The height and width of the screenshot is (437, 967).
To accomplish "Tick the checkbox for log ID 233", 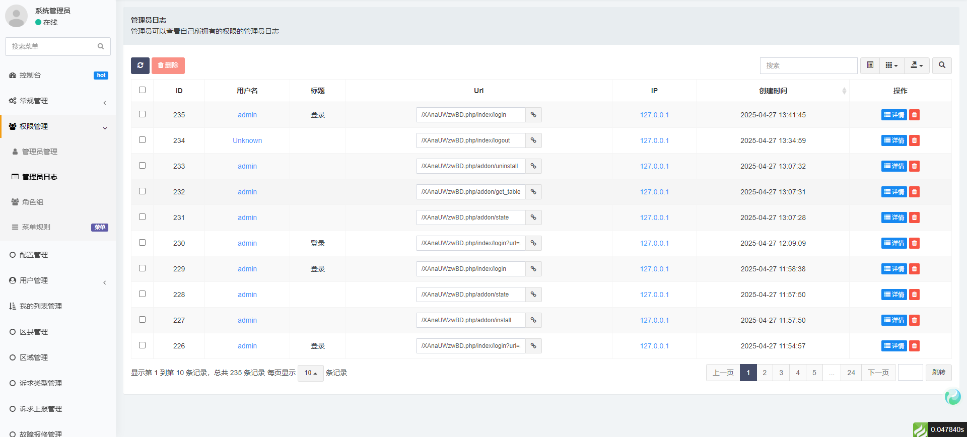I will 142,166.
